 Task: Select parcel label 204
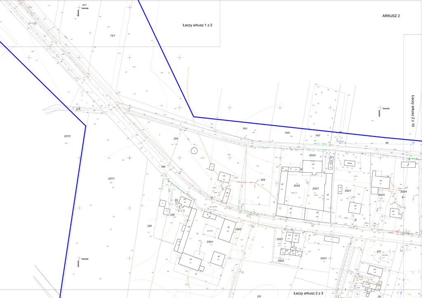pos(263,180)
